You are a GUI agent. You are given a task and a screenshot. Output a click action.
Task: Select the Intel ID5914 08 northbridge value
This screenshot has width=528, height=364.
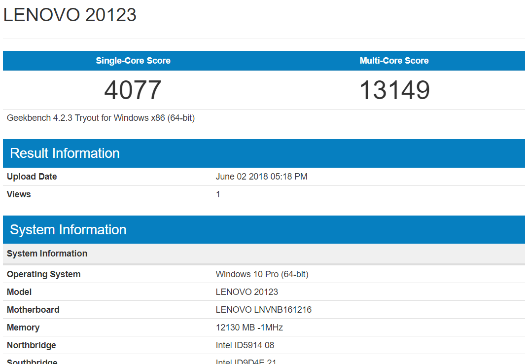[245, 345]
